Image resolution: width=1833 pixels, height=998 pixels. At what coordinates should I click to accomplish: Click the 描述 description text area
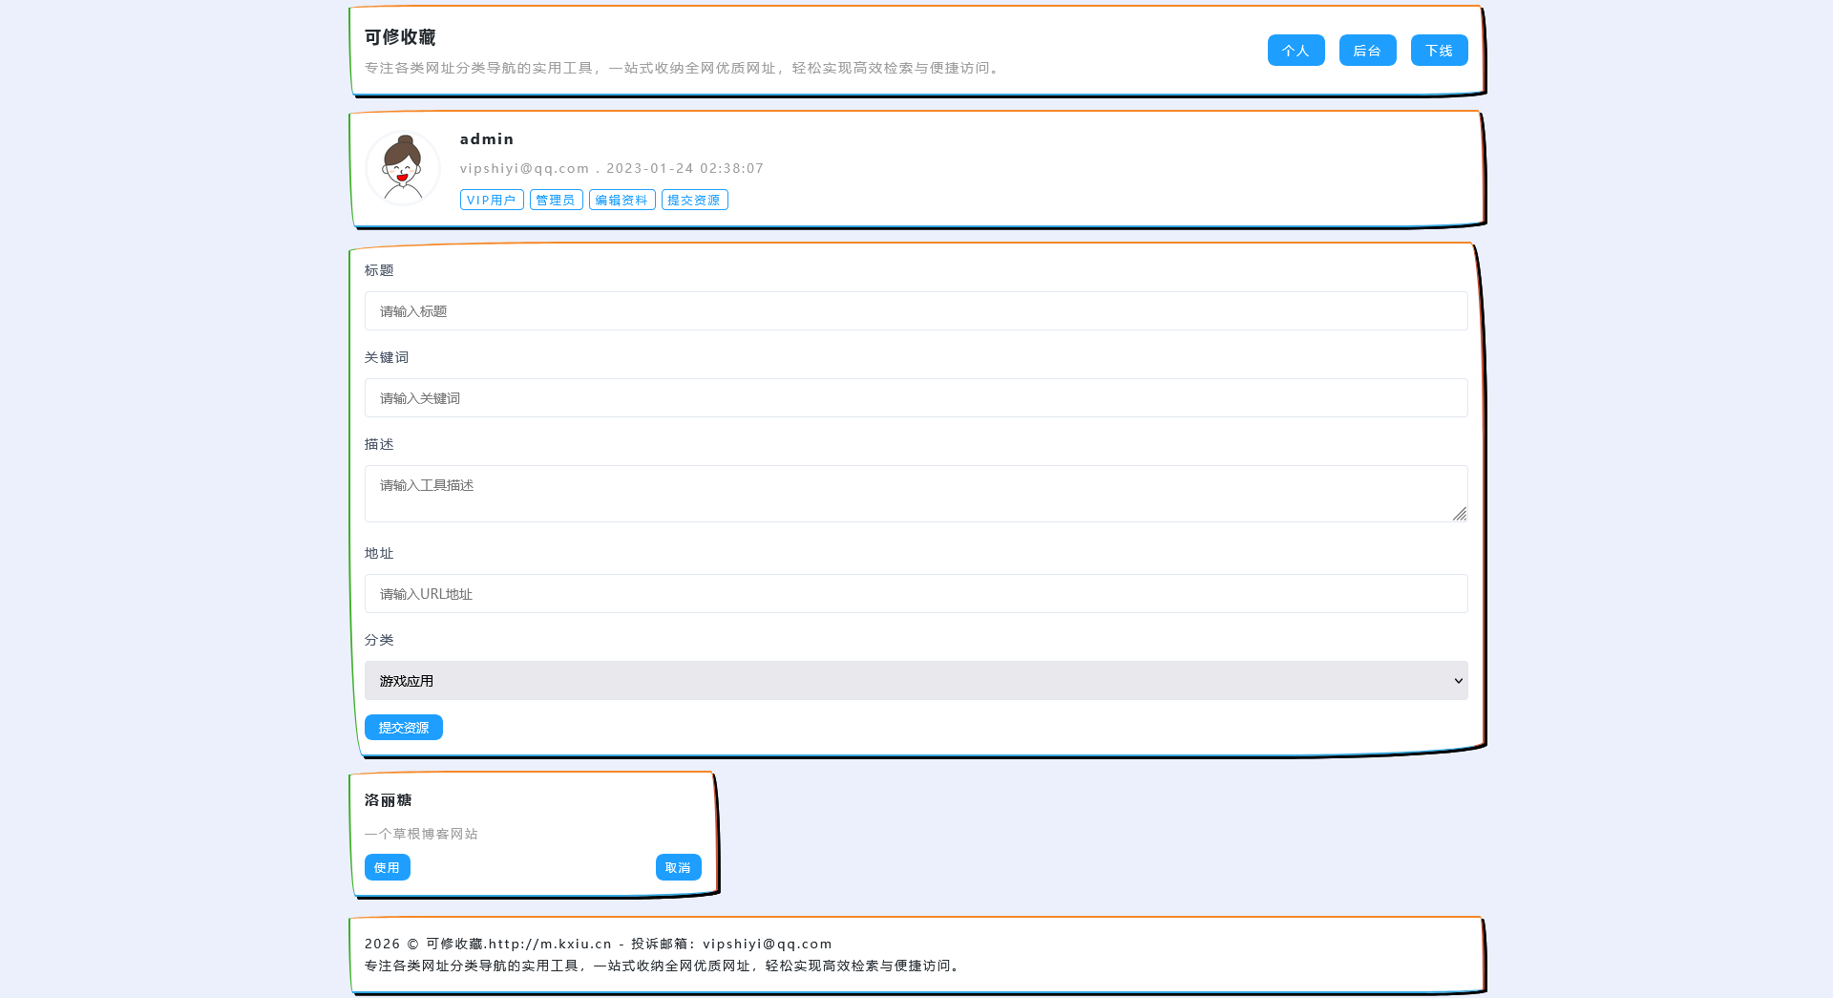[x=916, y=494]
